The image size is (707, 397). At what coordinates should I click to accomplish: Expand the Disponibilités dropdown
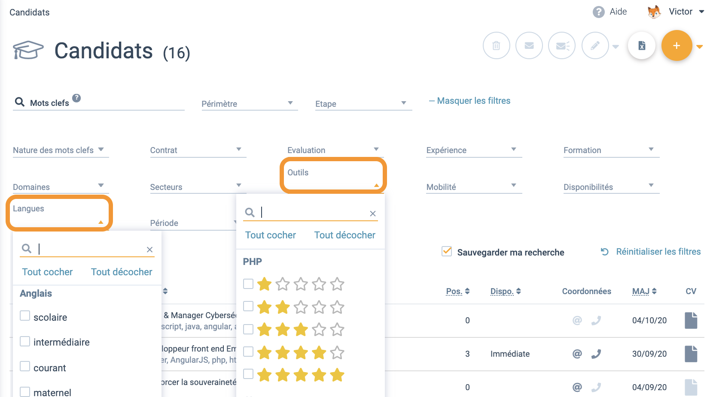[x=611, y=187]
